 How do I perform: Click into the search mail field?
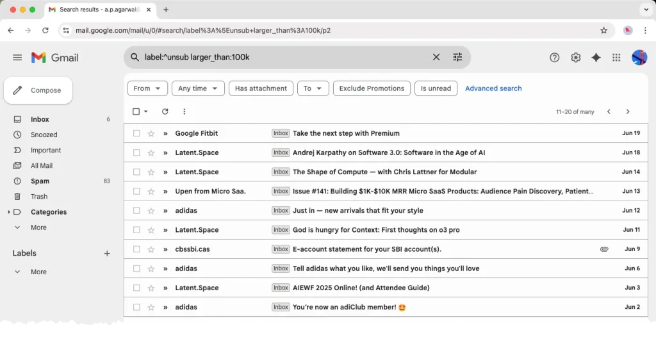(284, 58)
